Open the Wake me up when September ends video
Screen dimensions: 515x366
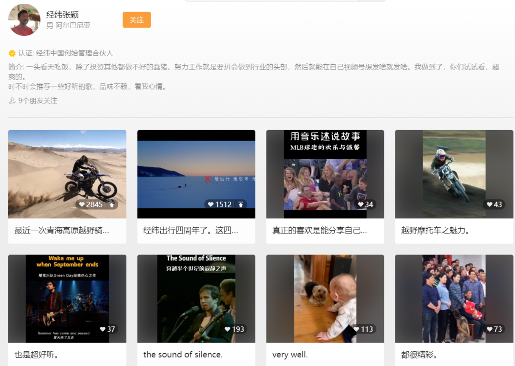tap(67, 299)
